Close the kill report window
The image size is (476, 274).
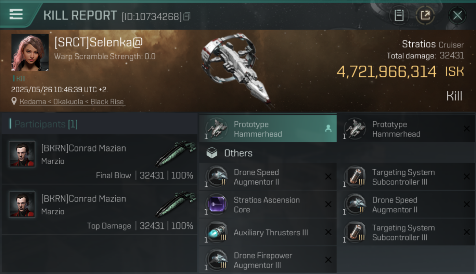[x=457, y=15]
